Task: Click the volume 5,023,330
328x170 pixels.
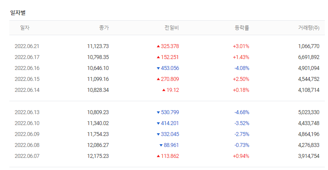Action: point(309,112)
